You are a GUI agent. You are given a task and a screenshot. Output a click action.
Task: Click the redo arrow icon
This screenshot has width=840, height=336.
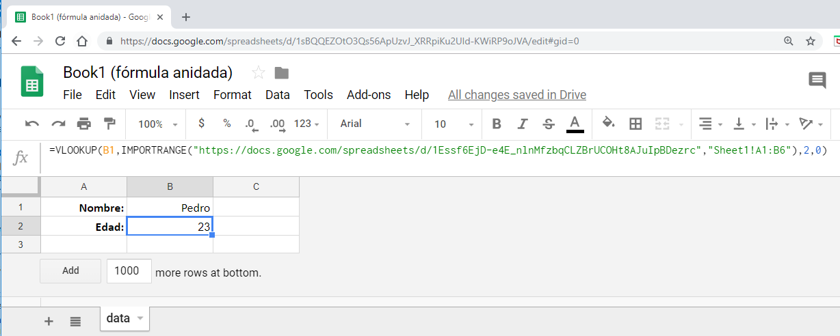(58, 124)
